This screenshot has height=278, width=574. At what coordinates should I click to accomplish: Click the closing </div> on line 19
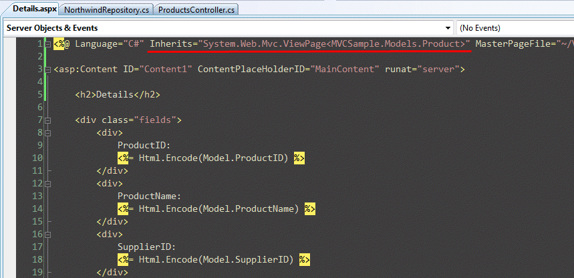112,272
